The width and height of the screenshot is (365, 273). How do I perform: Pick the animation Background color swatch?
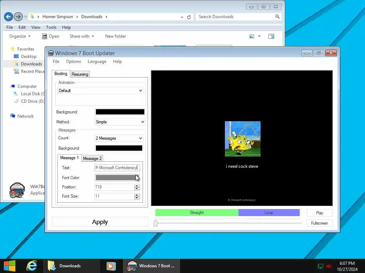(120, 112)
